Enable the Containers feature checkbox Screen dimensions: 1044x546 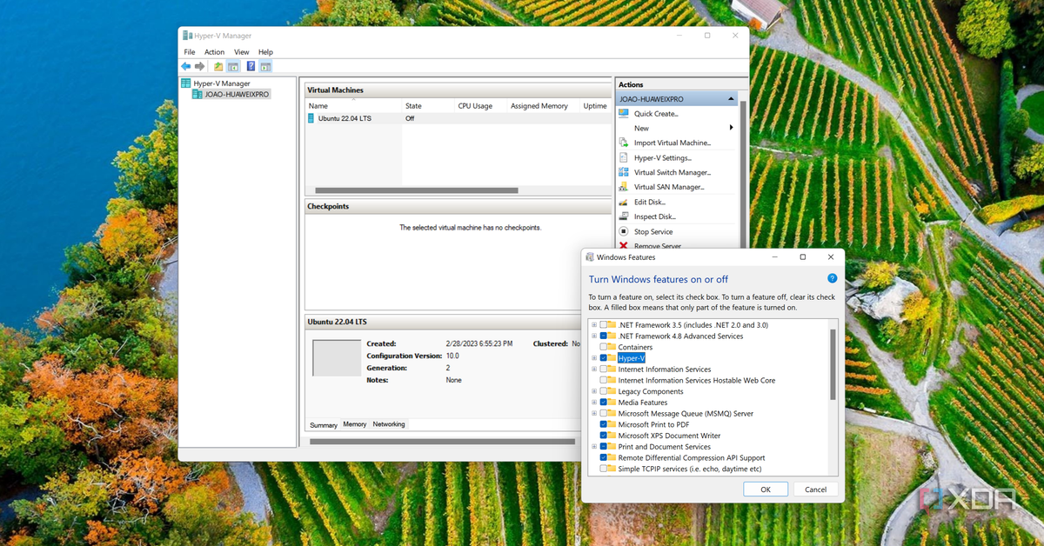[604, 347]
